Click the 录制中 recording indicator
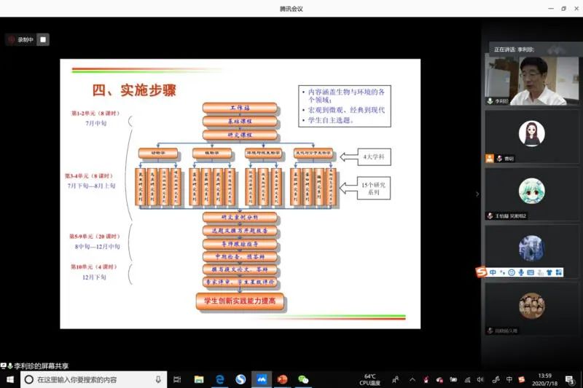The image size is (583, 388). [21, 39]
